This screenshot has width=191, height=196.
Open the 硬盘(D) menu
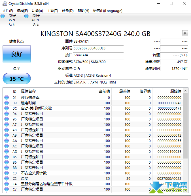(x=68, y=11)
